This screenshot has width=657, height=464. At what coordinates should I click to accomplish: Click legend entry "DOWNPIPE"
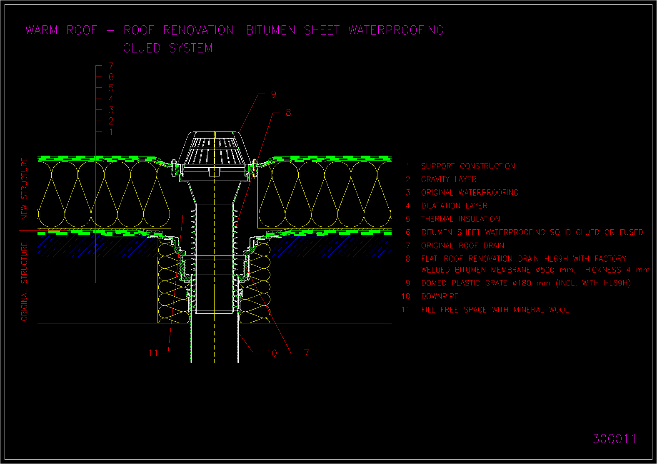(x=440, y=296)
